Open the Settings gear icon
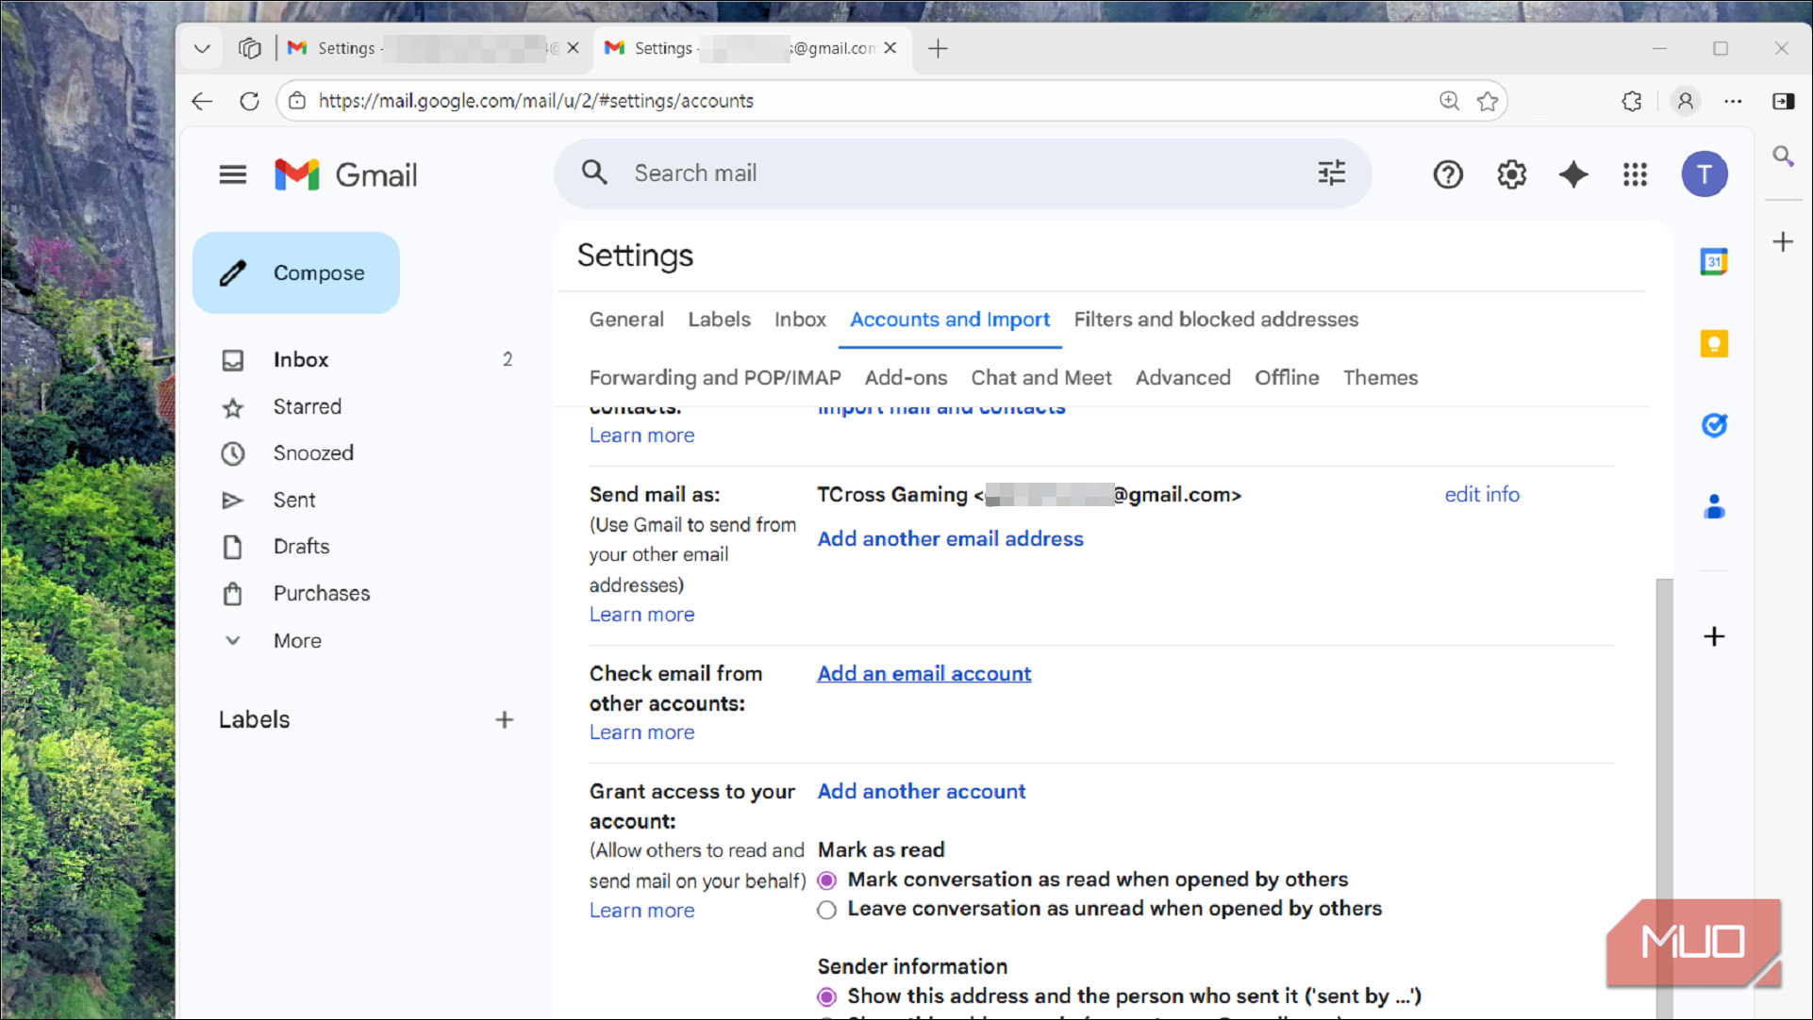The width and height of the screenshot is (1813, 1020). [x=1511, y=174]
